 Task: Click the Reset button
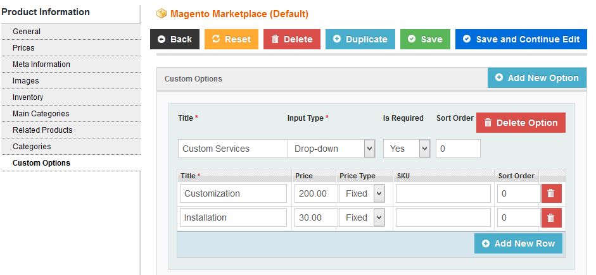point(231,39)
